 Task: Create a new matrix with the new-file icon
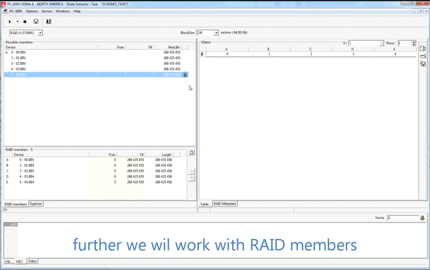(x=423, y=48)
